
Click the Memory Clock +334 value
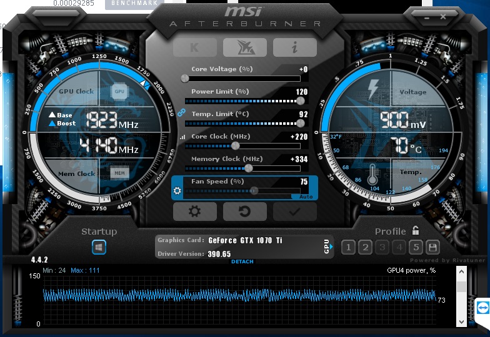tap(299, 159)
